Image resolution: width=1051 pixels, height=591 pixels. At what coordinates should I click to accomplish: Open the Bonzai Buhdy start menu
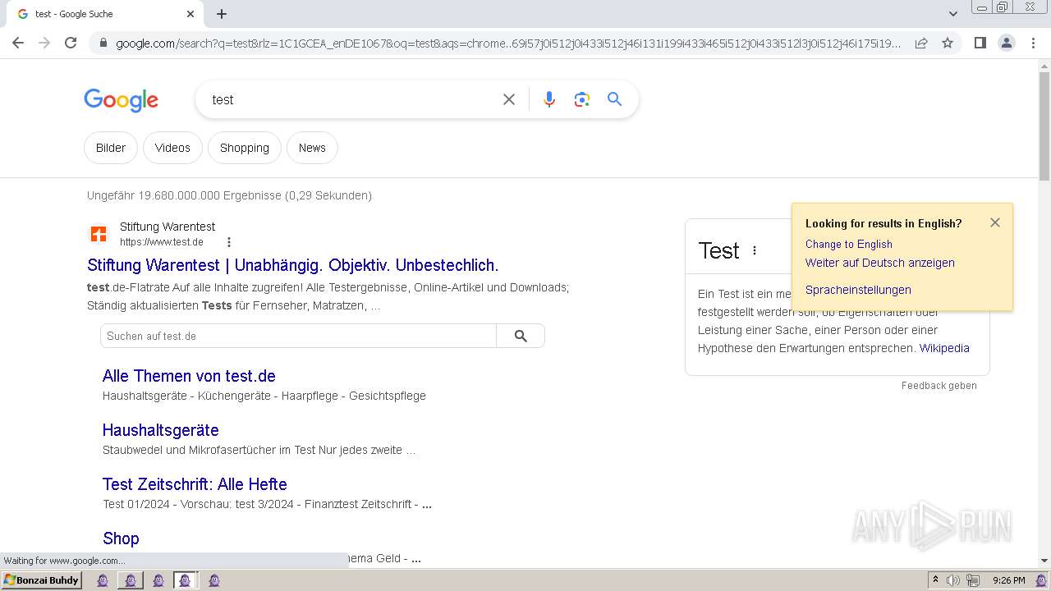(x=41, y=580)
